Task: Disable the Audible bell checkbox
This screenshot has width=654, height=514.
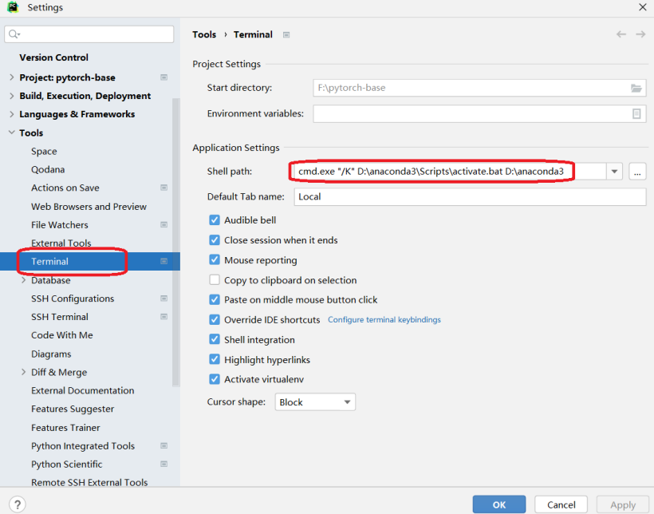Action: pos(215,220)
